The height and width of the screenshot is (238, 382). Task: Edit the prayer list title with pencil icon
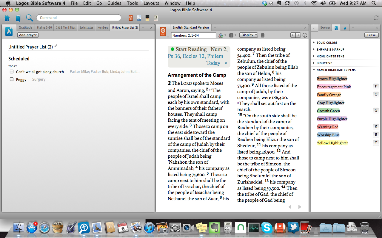pyautogui.click(x=56, y=46)
